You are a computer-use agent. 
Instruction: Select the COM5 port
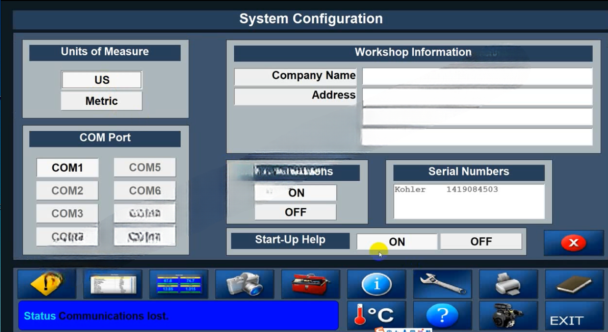tap(145, 167)
